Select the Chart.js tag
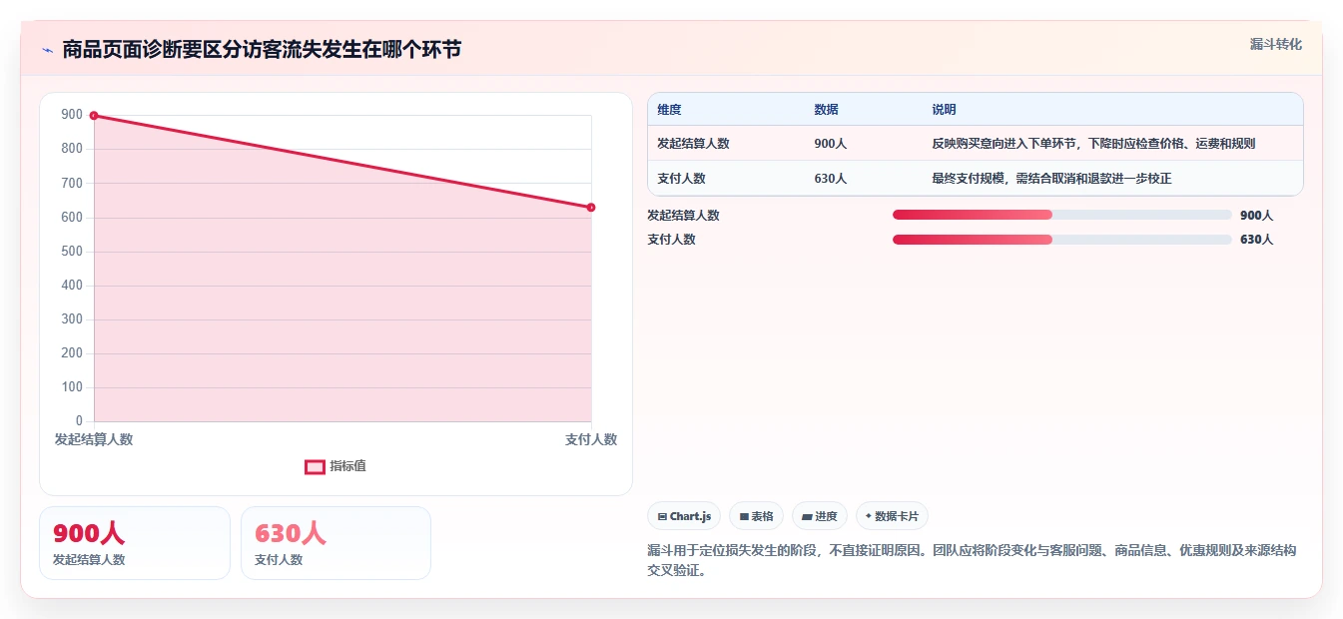The height and width of the screenshot is (619, 1343). coord(684,516)
